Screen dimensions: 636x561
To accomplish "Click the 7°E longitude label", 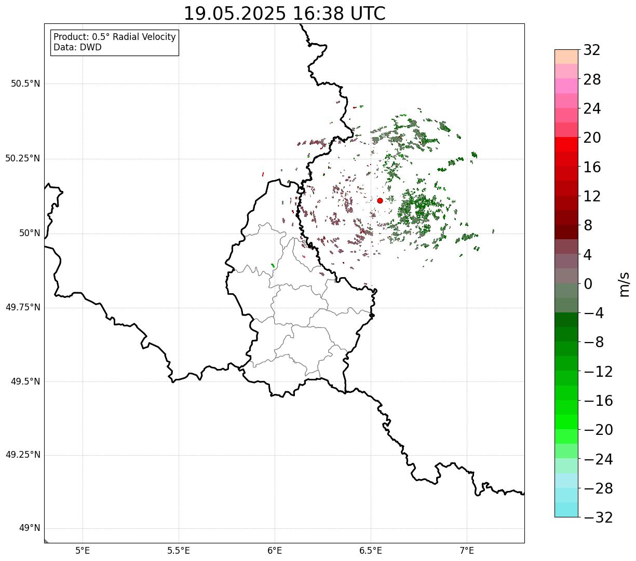I will 467,551.
